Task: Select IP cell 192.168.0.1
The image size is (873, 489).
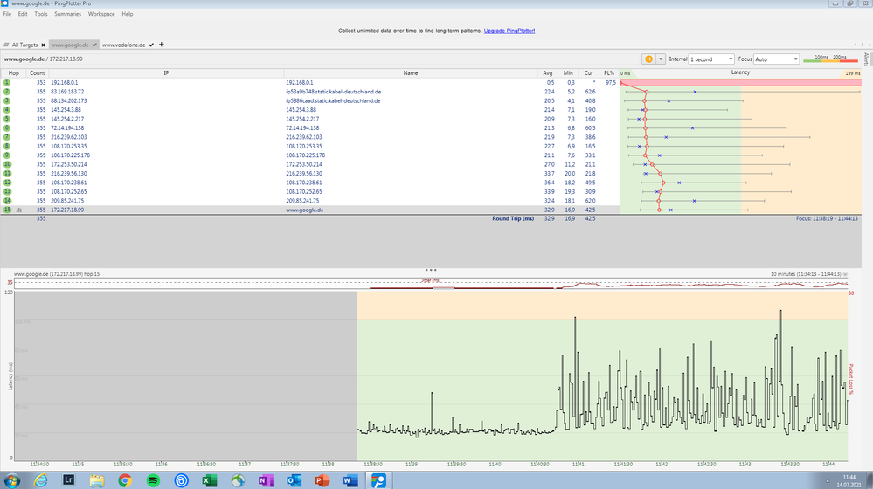Action: pyautogui.click(x=64, y=82)
